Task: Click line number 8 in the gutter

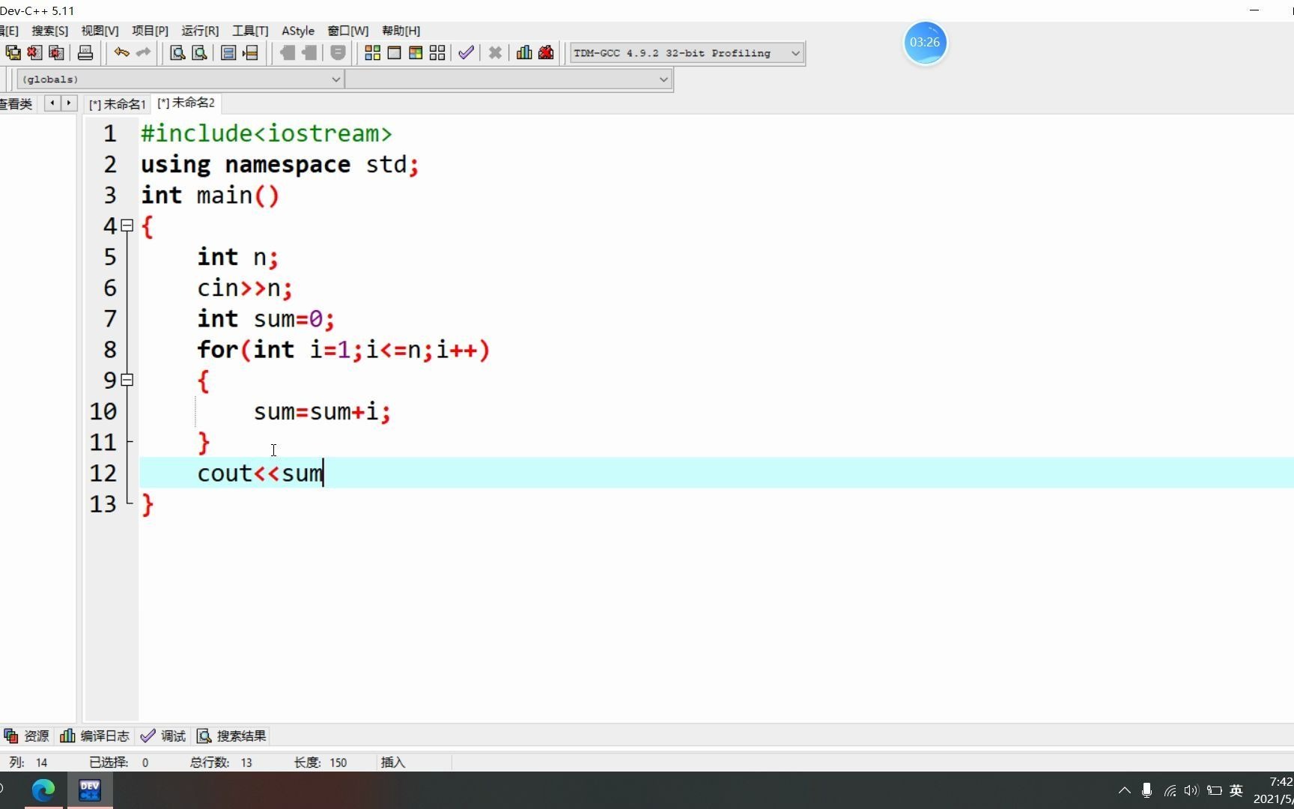Action: (110, 350)
